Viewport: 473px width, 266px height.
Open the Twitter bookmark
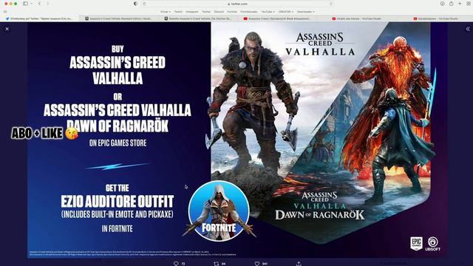click(206, 12)
